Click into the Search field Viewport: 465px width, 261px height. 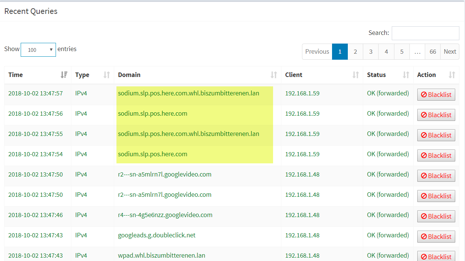point(425,33)
